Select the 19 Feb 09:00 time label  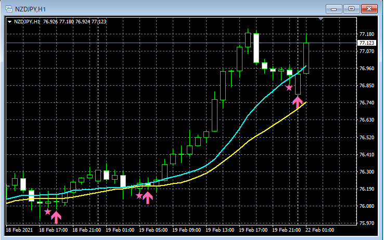(187, 230)
